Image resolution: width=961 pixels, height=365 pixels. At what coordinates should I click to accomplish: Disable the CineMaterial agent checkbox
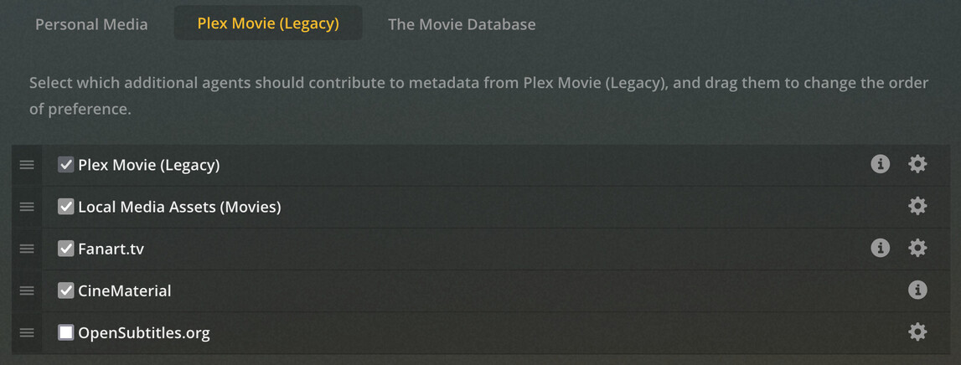pyautogui.click(x=65, y=290)
